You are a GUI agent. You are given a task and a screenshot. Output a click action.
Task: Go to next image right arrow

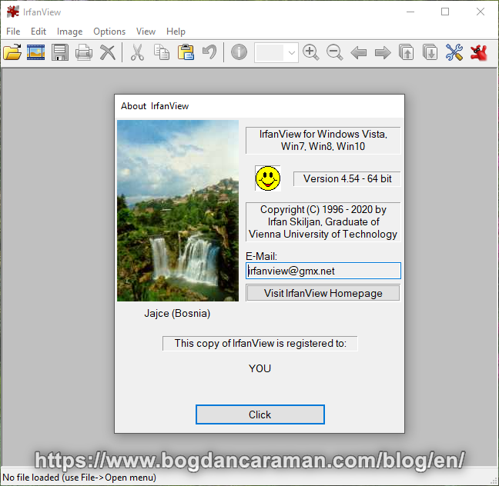tap(383, 52)
